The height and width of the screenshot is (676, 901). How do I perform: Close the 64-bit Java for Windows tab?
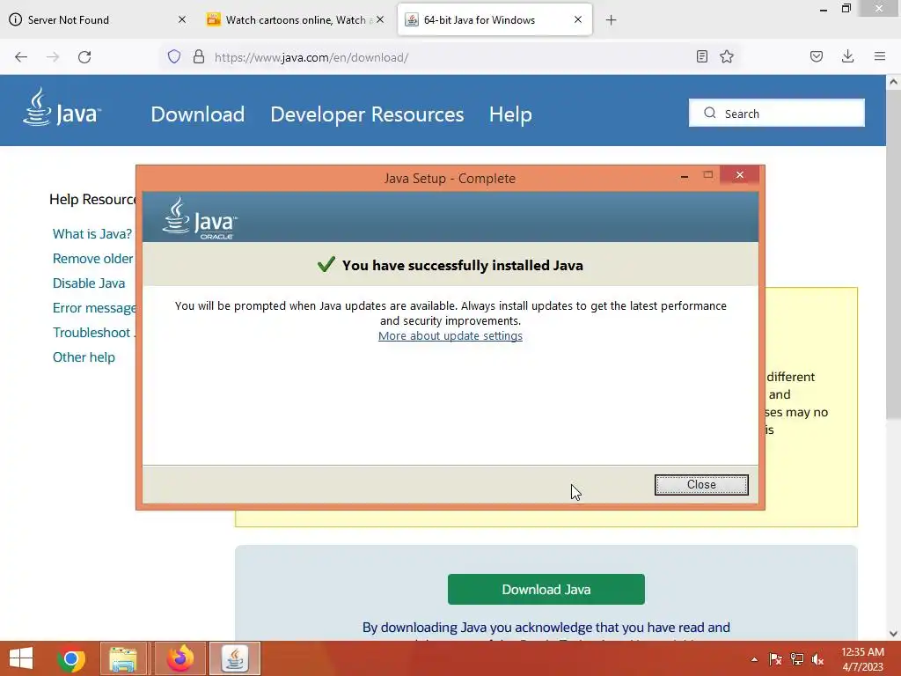pyautogui.click(x=577, y=19)
